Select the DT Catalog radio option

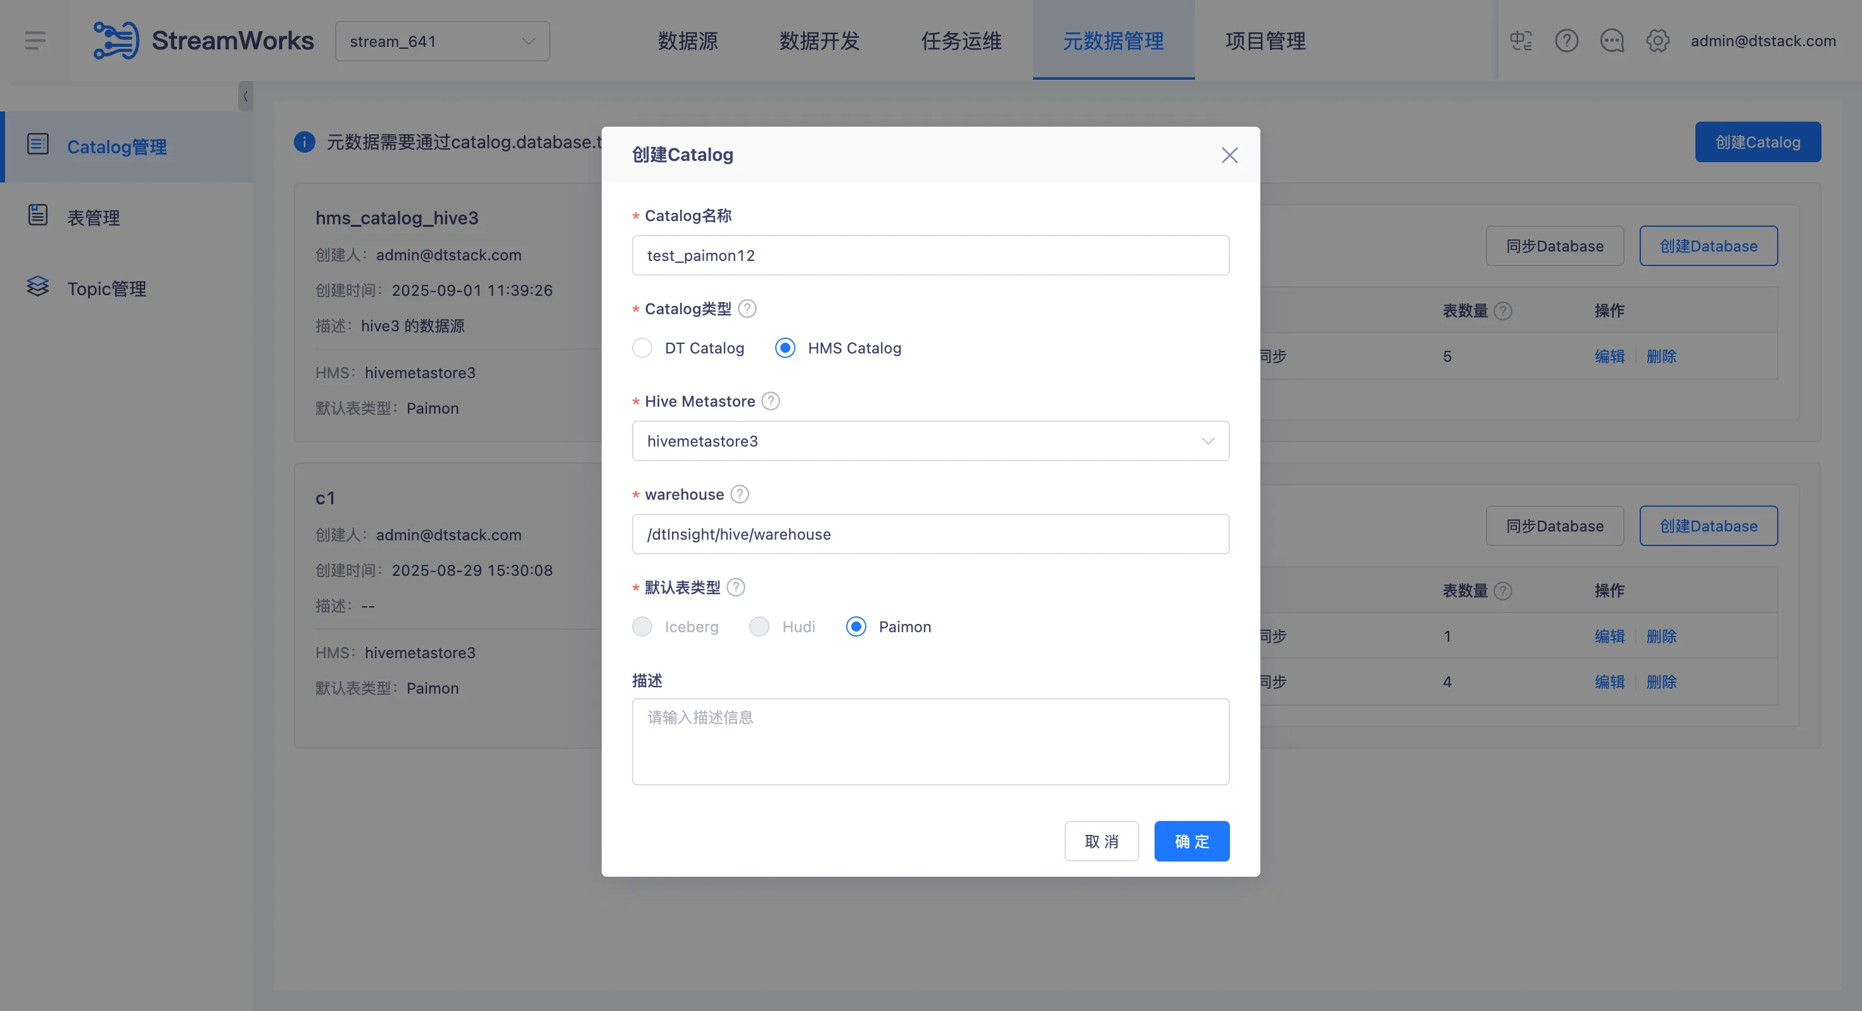click(x=642, y=348)
